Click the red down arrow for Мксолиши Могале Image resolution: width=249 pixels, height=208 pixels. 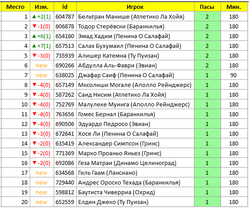[34, 85]
